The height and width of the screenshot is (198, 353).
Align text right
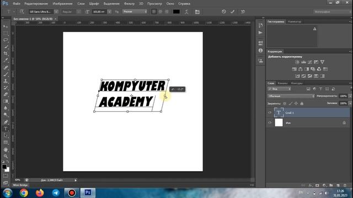[x=167, y=12]
